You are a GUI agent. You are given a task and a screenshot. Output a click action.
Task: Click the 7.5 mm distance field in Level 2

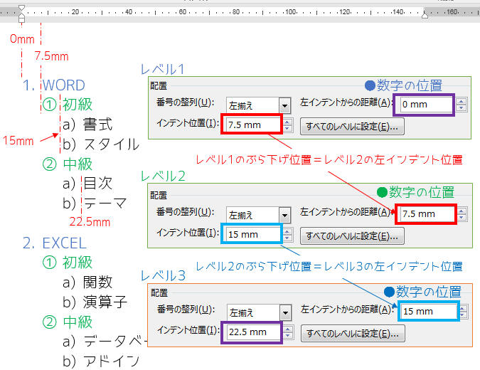pyautogui.click(x=426, y=213)
